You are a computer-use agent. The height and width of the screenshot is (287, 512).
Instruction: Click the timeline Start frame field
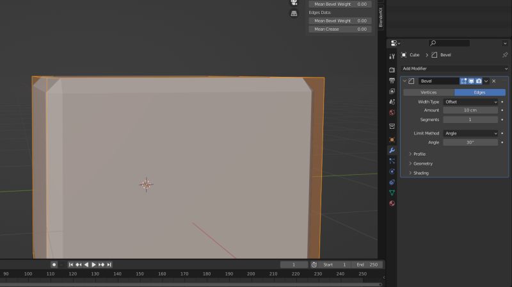click(334, 265)
